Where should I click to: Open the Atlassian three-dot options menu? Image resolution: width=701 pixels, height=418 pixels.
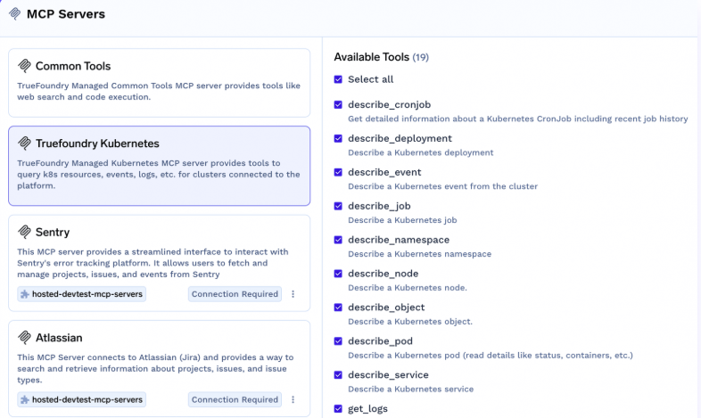click(293, 399)
